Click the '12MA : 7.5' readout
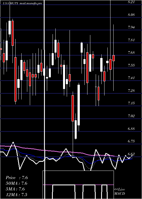This screenshot has height=199, width=142. [16, 194]
